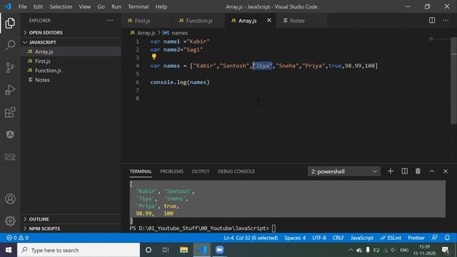Open the Run menu
This screenshot has height=257, width=457.
point(116,6)
